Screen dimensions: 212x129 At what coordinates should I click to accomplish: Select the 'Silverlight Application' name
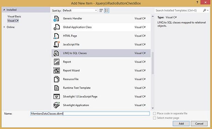(76, 105)
